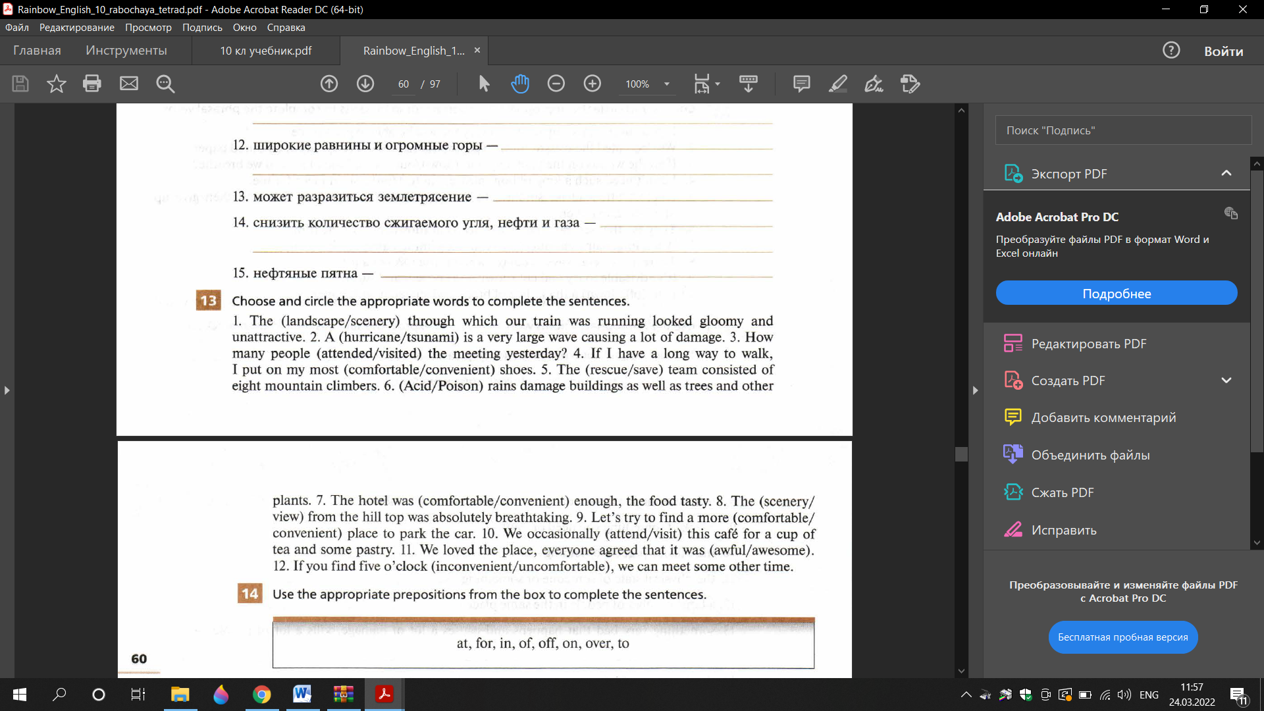Screen dimensions: 1264x711
Task: Click the Stamp tool icon
Action: [908, 84]
